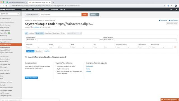Click the SEO Dashboard grid icon

coord(1,19)
